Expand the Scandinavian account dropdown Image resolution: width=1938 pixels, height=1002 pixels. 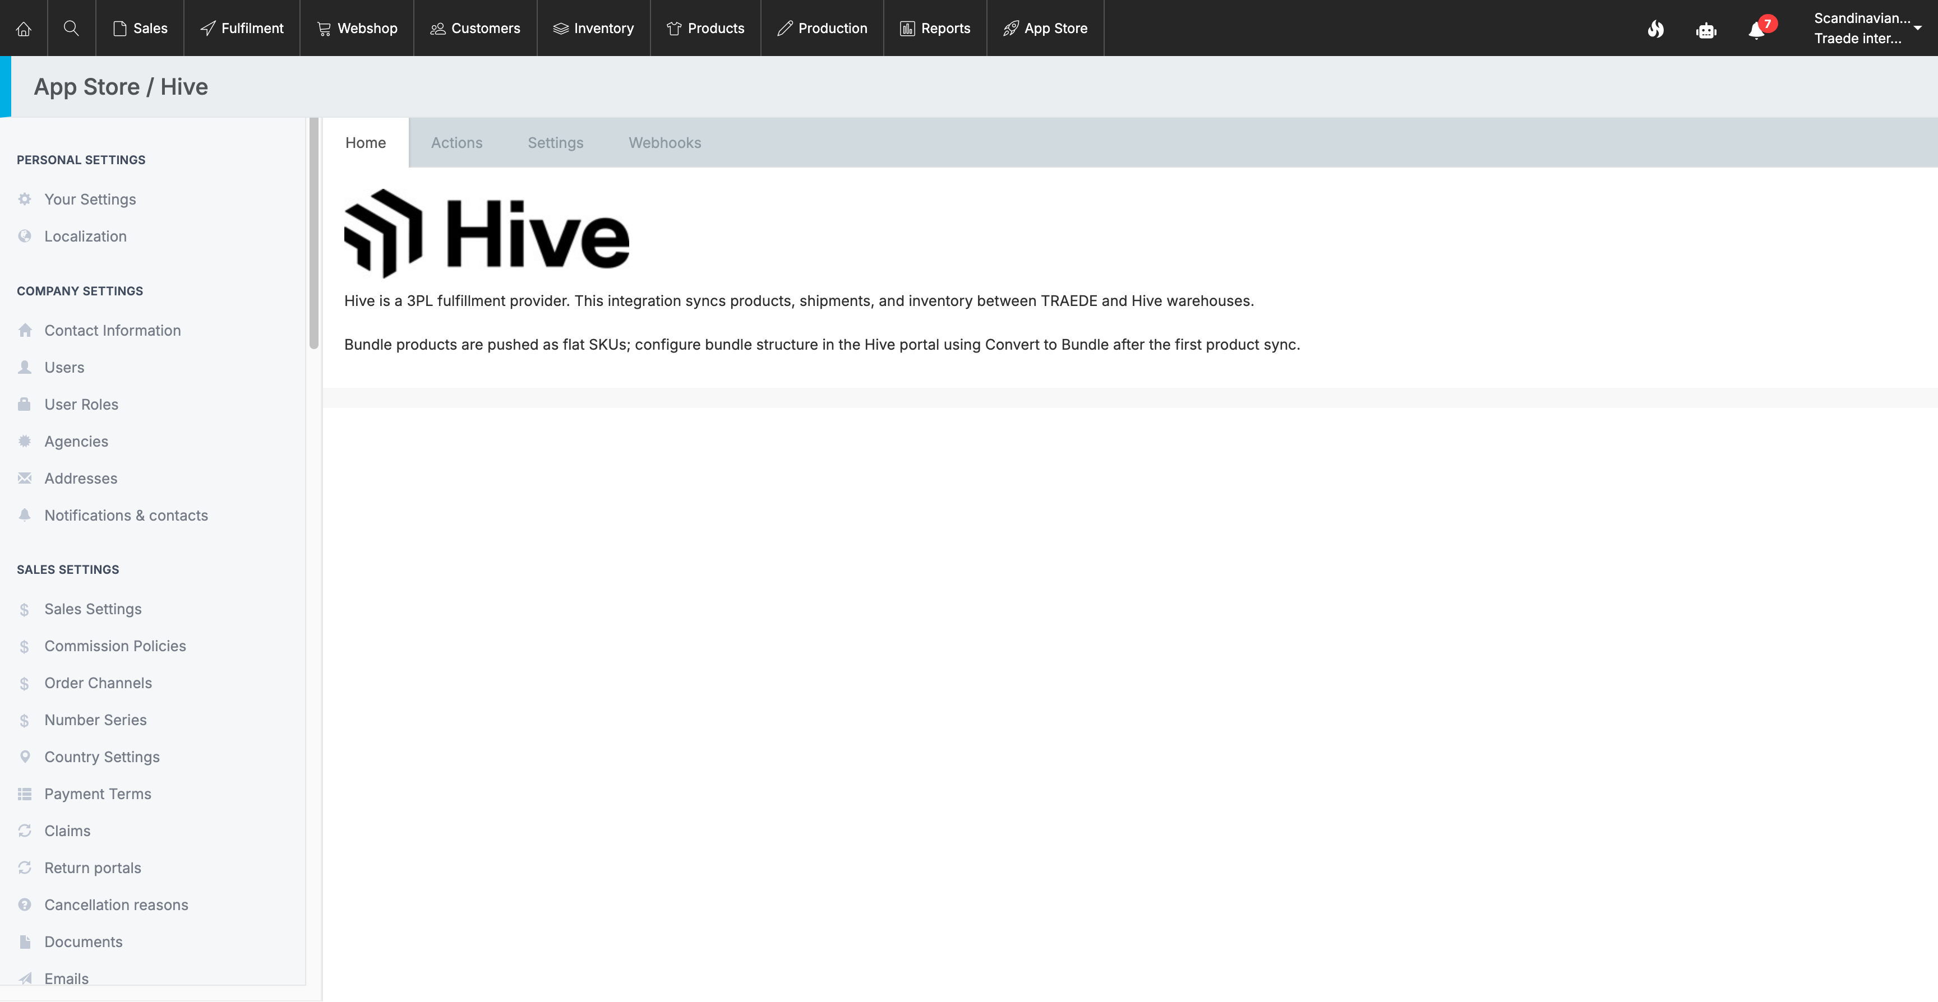[x=1868, y=29]
